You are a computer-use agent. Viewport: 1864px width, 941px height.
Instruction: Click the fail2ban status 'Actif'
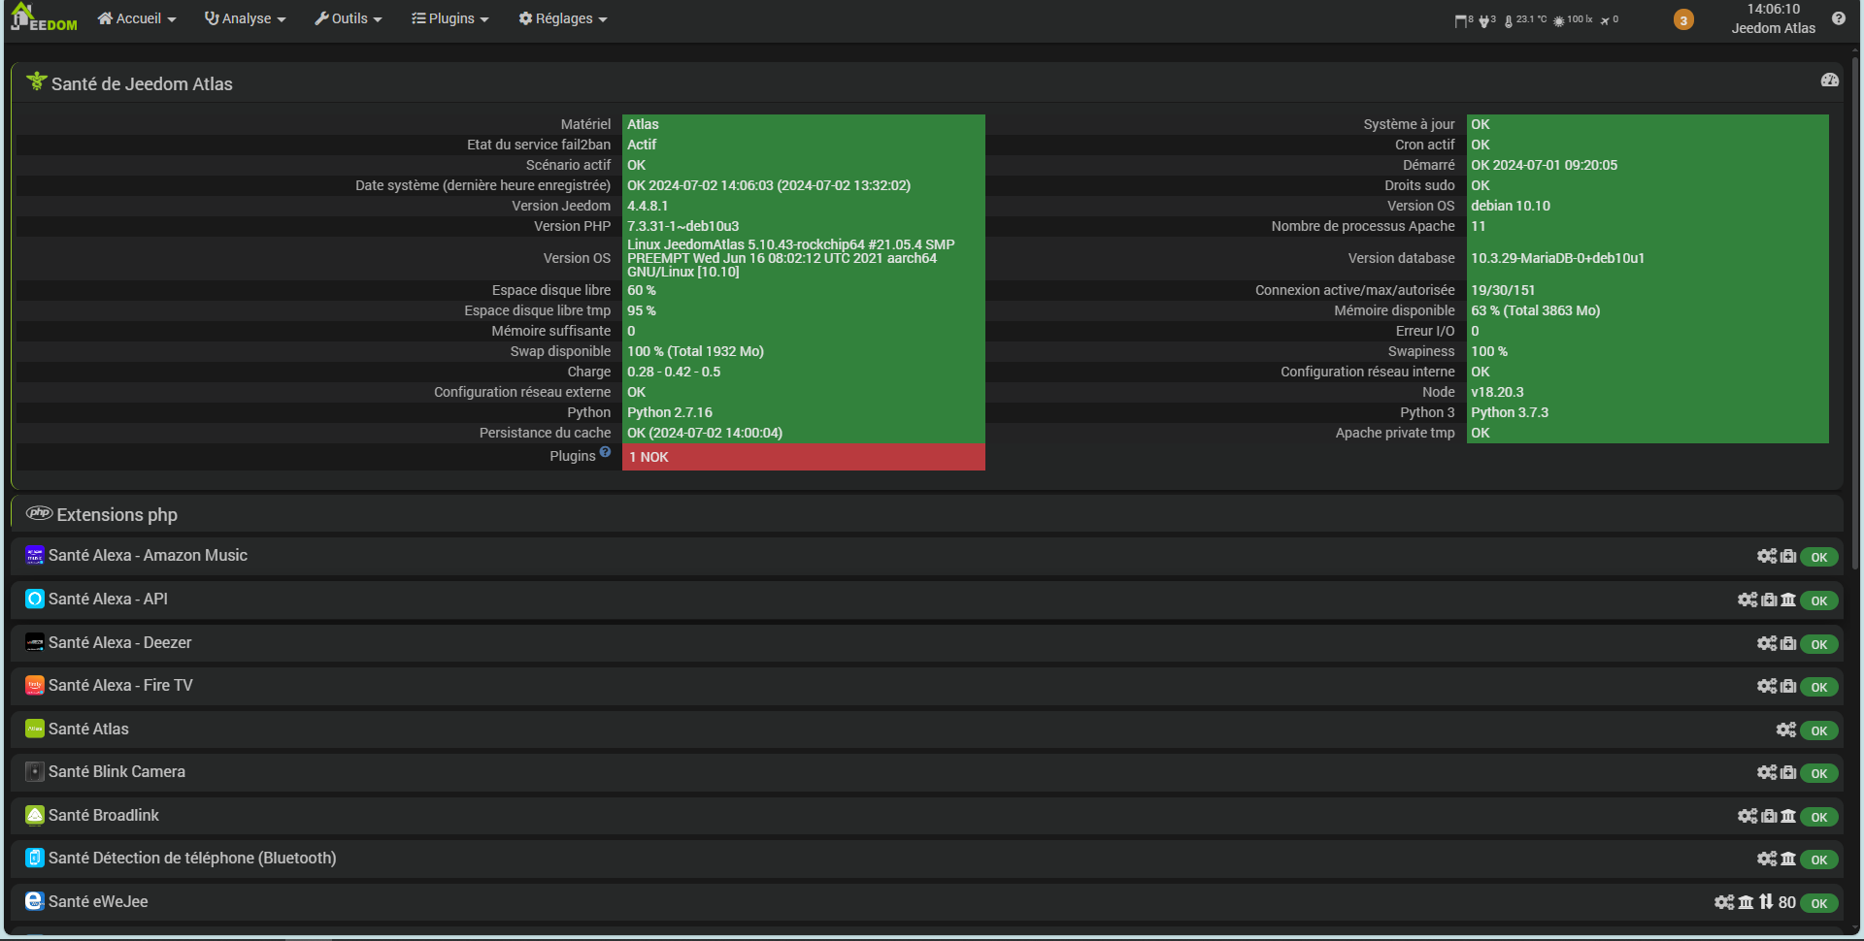(x=642, y=145)
